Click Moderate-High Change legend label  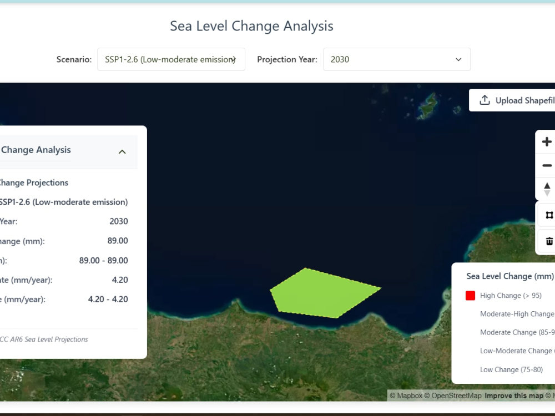pos(517,314)
